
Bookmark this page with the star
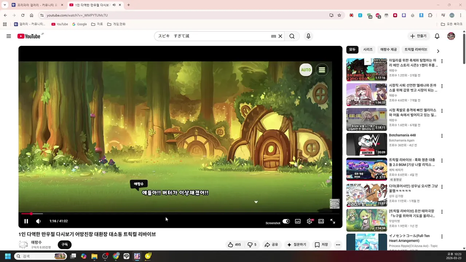(x=339, y=15)
